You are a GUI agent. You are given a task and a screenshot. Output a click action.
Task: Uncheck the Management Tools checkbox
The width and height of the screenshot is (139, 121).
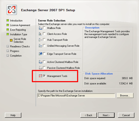tap(44, 76)
